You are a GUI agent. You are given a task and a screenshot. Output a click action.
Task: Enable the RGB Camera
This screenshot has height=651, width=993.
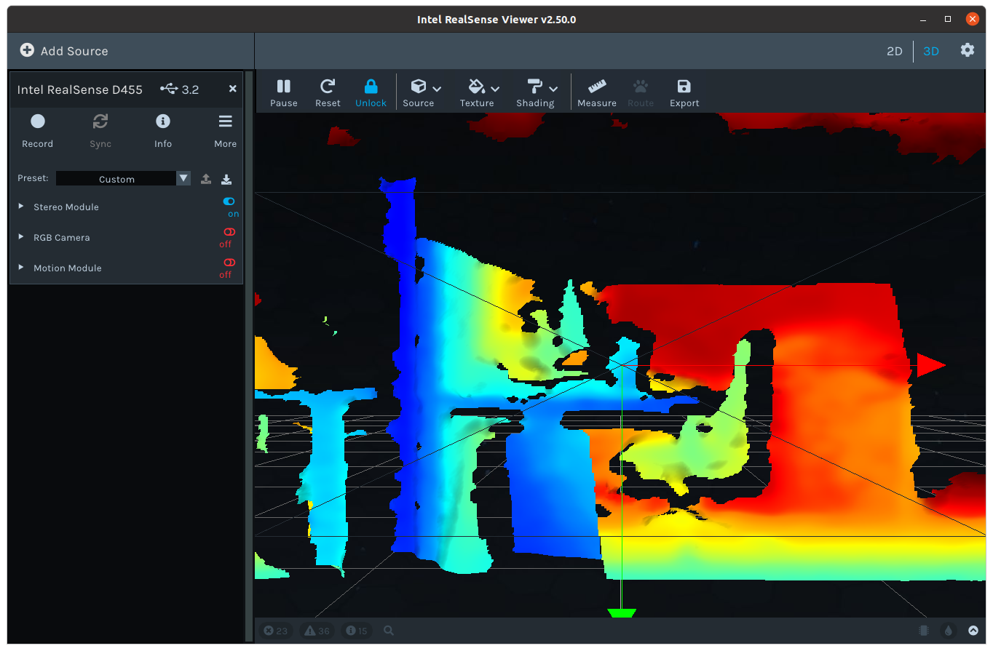pyautogui.click(x=229, y=232)
